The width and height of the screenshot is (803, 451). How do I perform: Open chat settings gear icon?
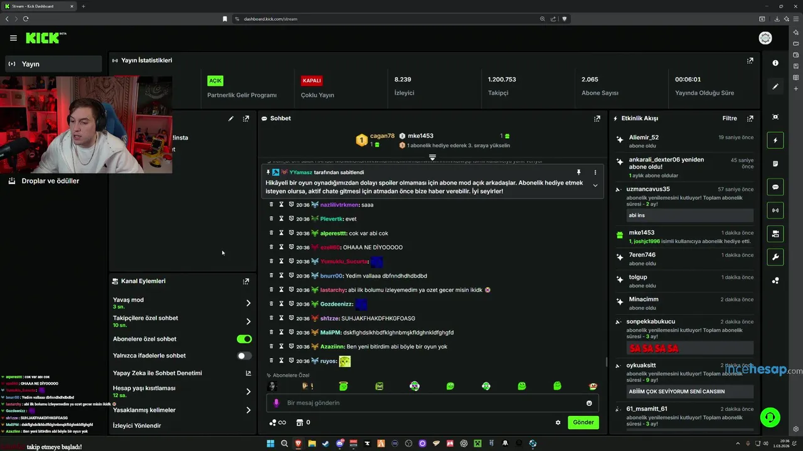(x=558, y=422)
